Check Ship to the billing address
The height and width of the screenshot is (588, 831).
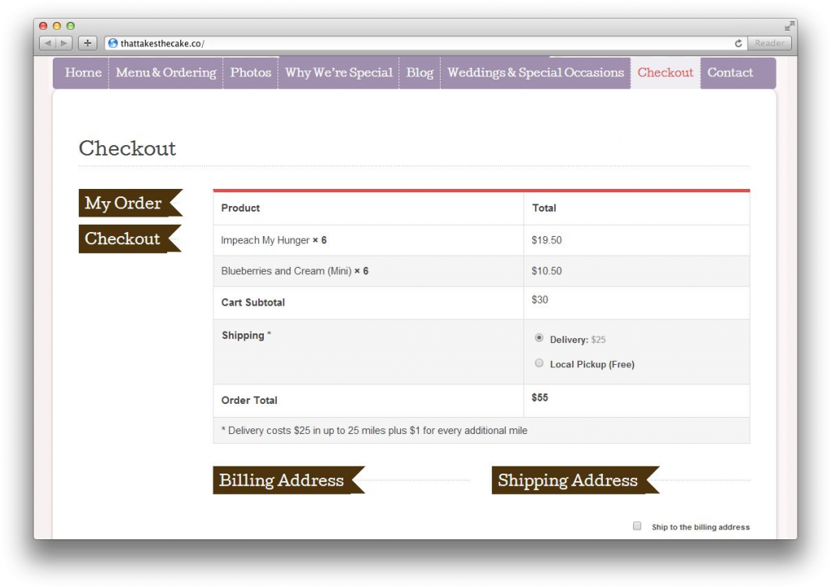(x=637, y=526)
